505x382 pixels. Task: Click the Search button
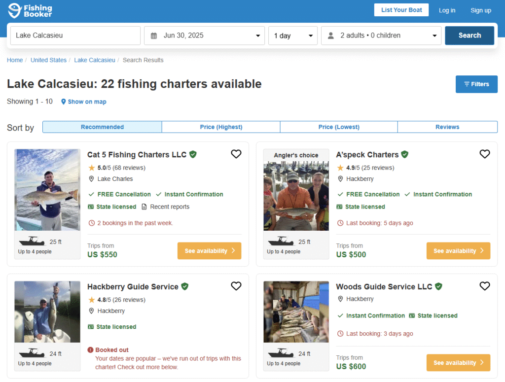[469, 35]
